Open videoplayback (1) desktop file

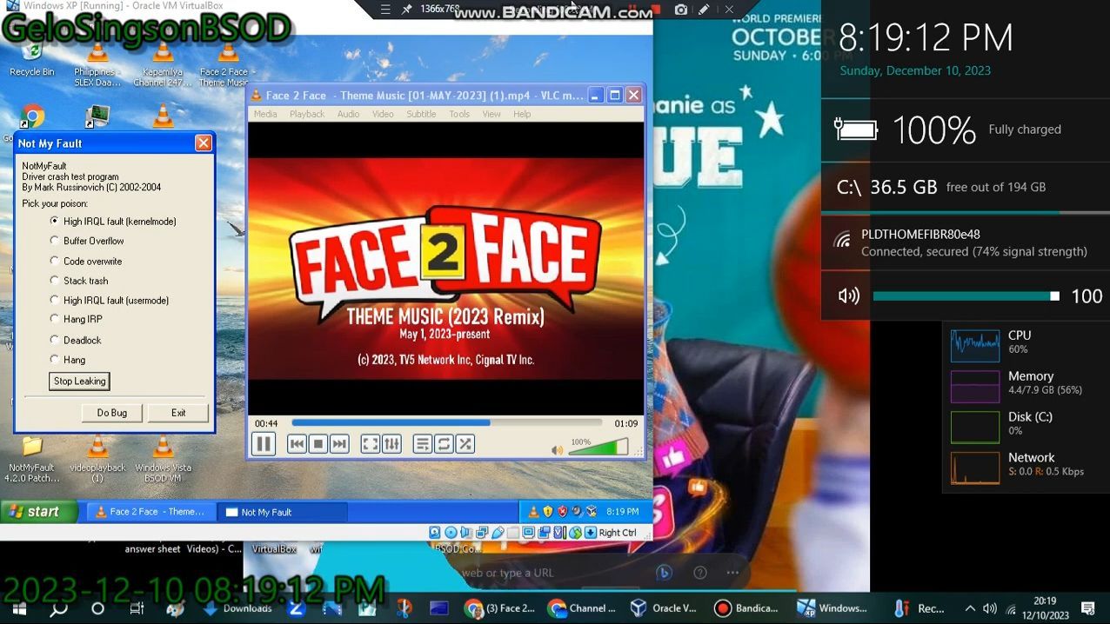click(97, 459)
